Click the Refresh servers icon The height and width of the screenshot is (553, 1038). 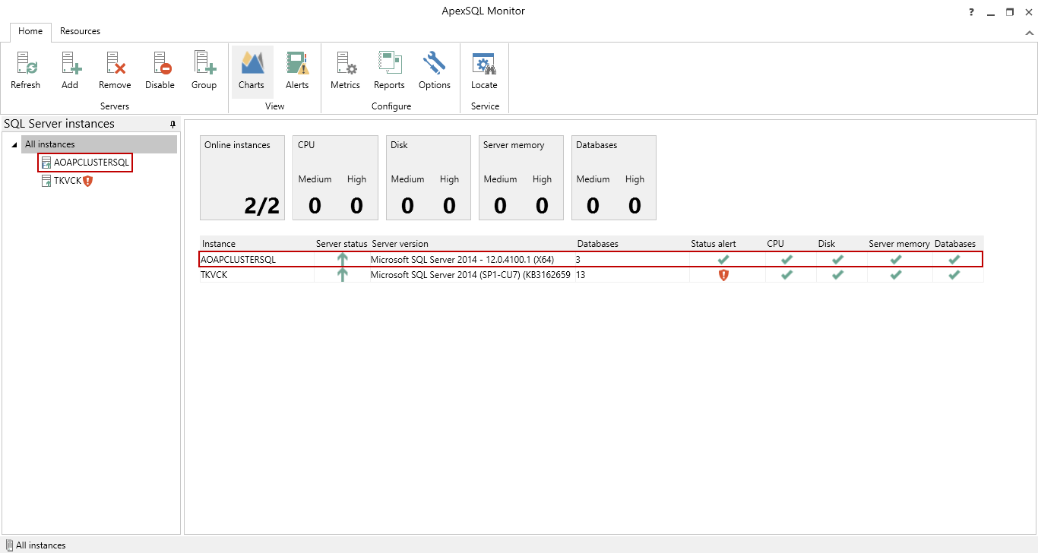[x=25, y=70]
